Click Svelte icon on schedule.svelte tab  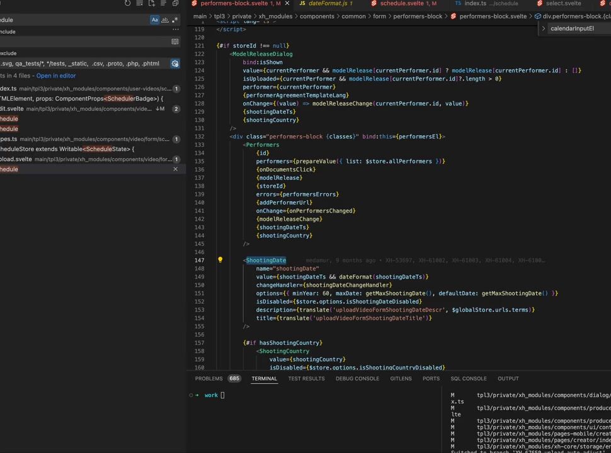[374, 3]
